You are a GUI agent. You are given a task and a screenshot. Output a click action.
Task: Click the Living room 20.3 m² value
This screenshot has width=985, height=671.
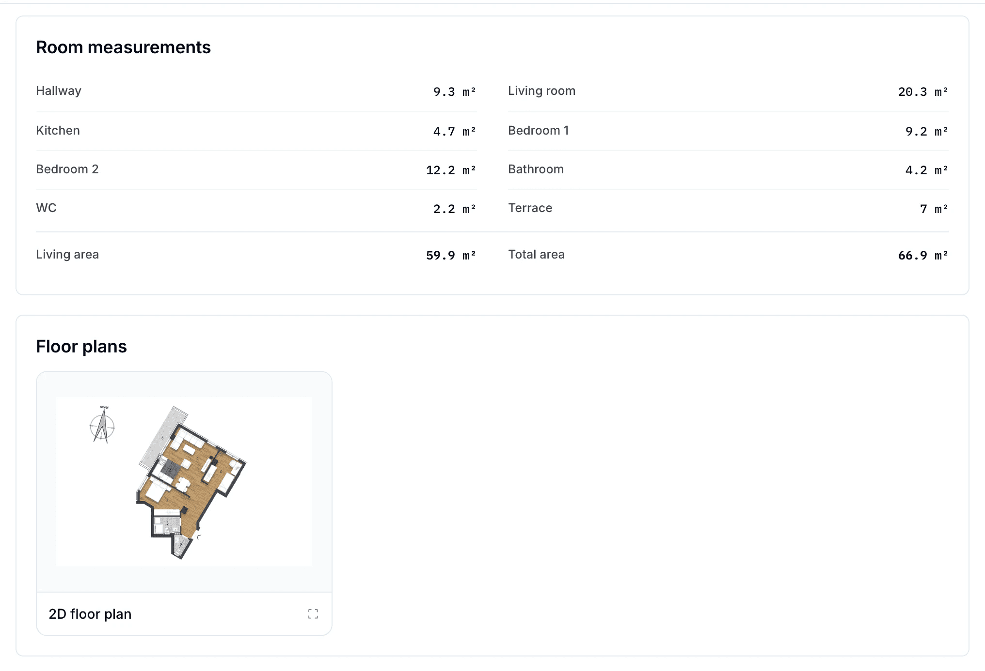tap(923, 91)
